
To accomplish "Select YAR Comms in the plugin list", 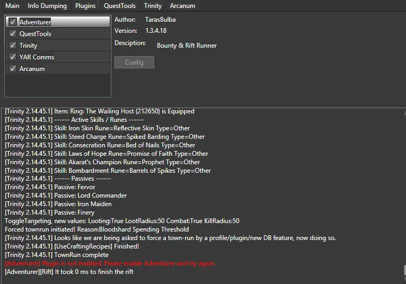I will (x=58, y=57).
